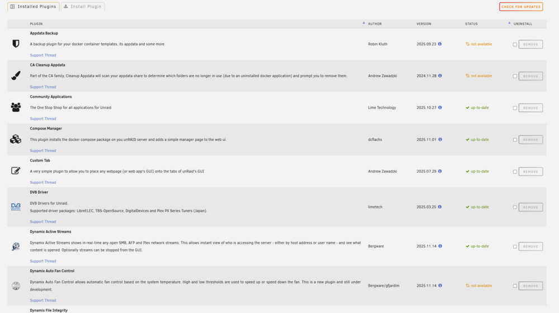Tick the uninstall checkbox for Compose Manager
559x313 pixels.
[515, 140]
